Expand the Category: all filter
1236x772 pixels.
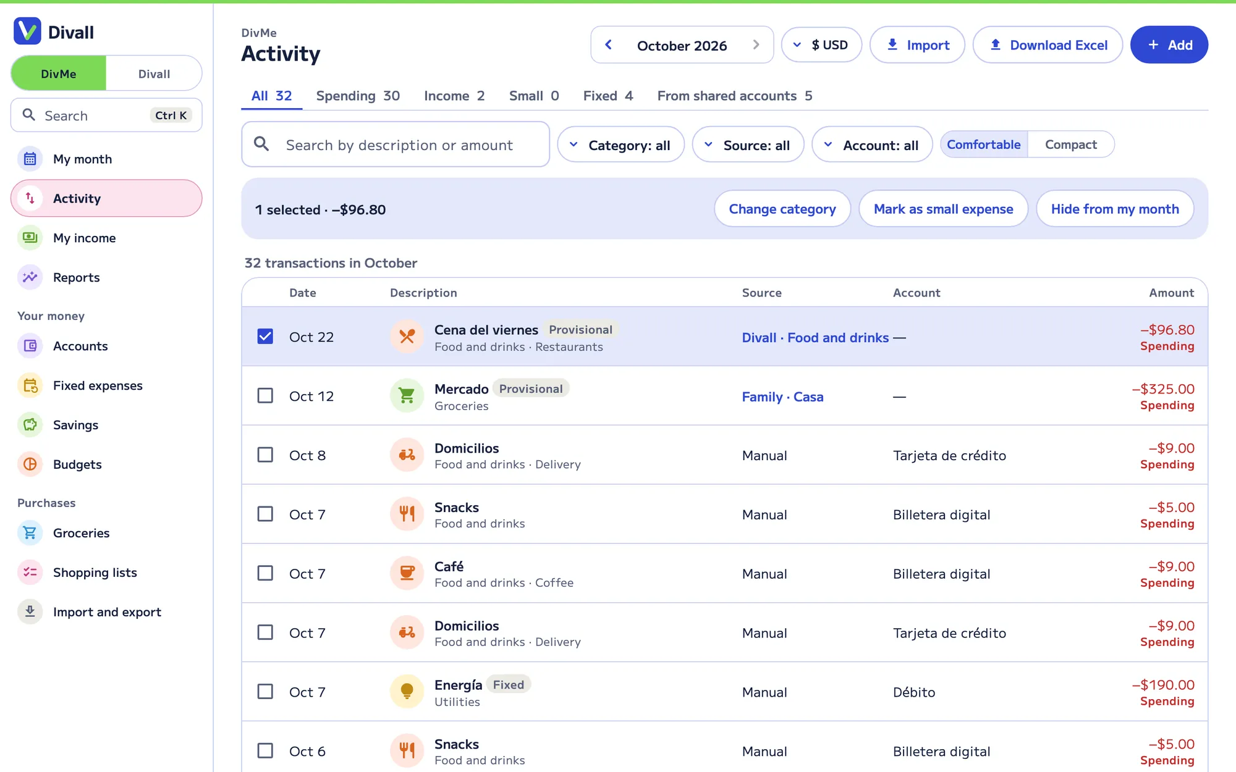click(620, 145)
